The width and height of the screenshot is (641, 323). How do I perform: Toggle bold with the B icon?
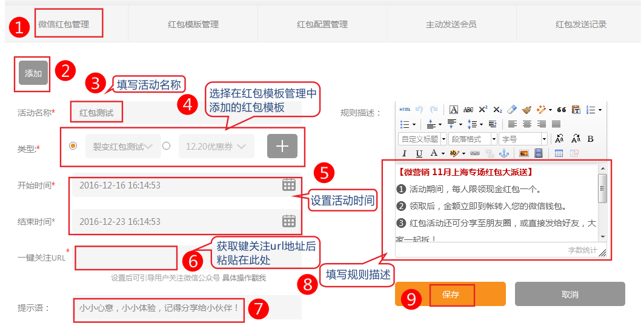coord(591,139)
